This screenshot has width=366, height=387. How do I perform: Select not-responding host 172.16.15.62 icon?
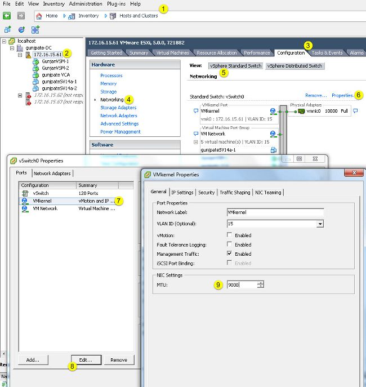(28, 95)
